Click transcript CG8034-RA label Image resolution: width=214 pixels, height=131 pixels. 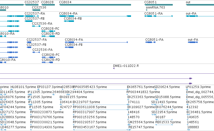coord(68,14)
